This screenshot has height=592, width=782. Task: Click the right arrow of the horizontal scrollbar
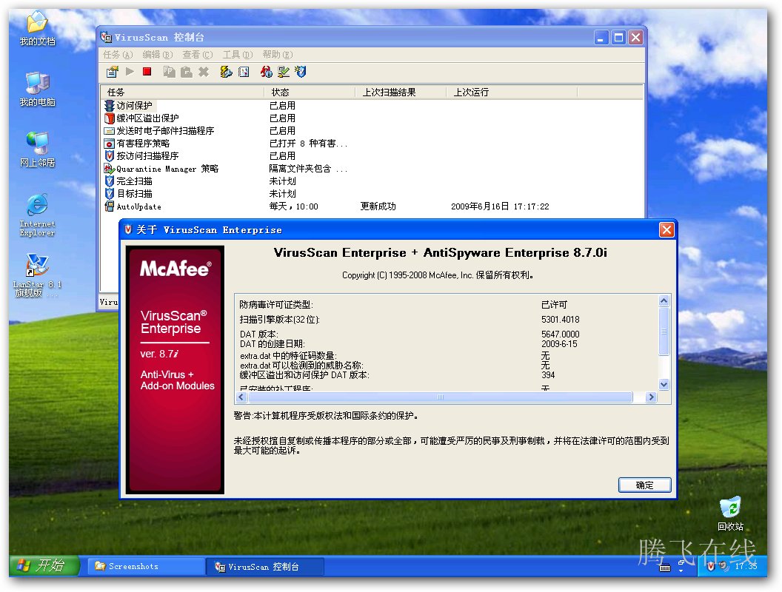pos(651,397)
